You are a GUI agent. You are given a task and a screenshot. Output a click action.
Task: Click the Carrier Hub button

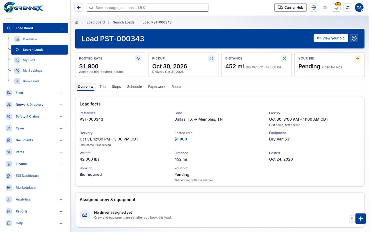290,8
